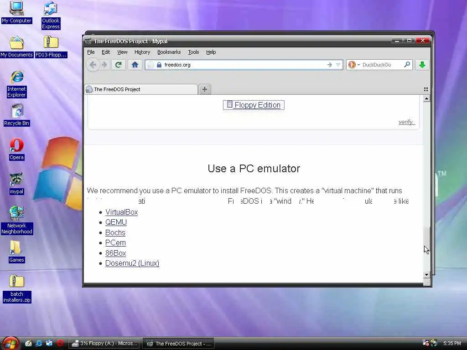Select the Network Neighborhood desktop icon

[x=17, y=220]
